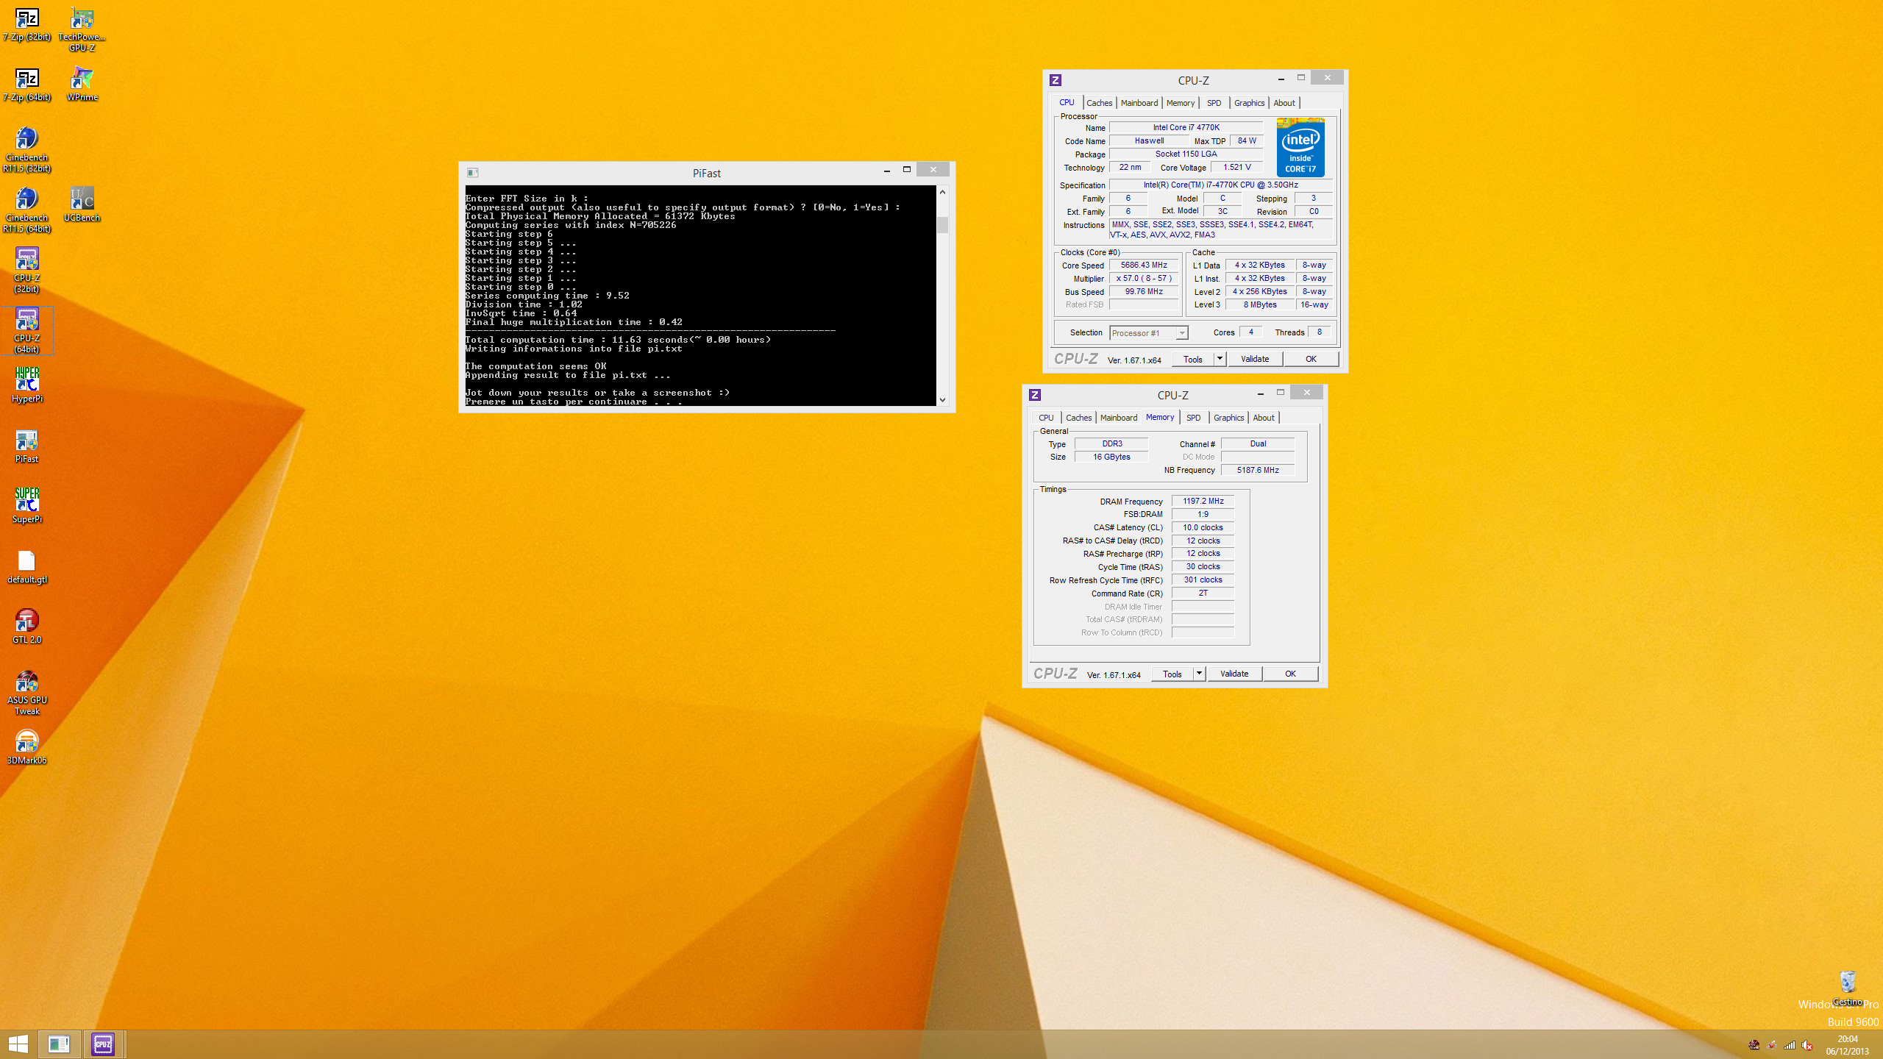Open About tab in lower CPU-Z
Image resolution: width=1883 pixels, height=1059 pixels.
(x=1264, y=418)
